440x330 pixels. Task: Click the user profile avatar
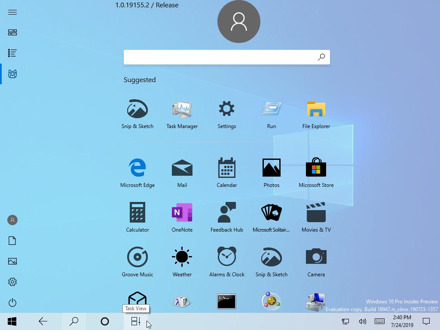[x=239, y=21]
